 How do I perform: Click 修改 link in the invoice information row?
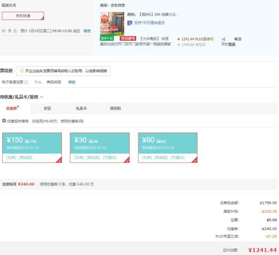pyautogui.click(x=72, y=82)
